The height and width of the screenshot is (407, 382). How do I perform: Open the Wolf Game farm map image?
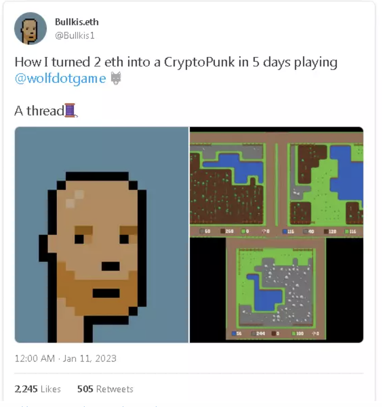click(277, 234)
